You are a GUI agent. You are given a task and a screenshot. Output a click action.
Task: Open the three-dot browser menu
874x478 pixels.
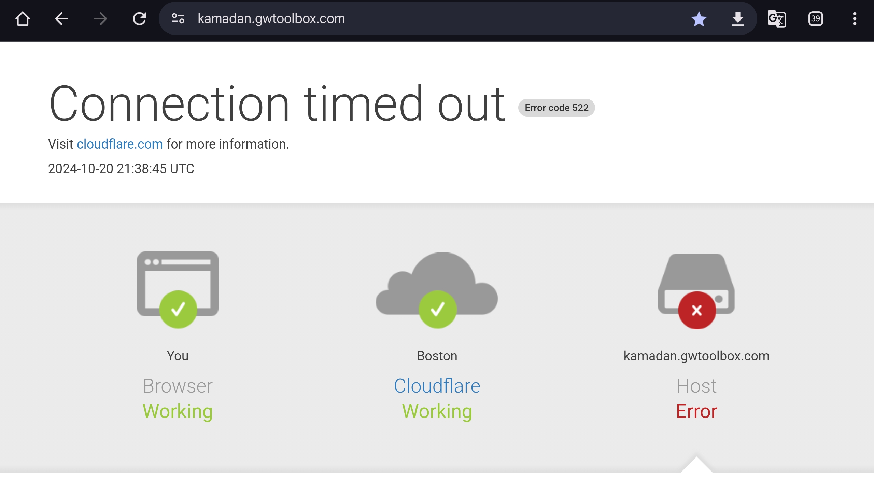(x=855, y=19)
